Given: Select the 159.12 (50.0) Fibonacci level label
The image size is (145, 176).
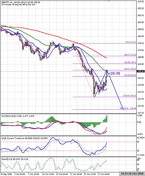Looking at the screenshot, I should (x=130, y=69).
